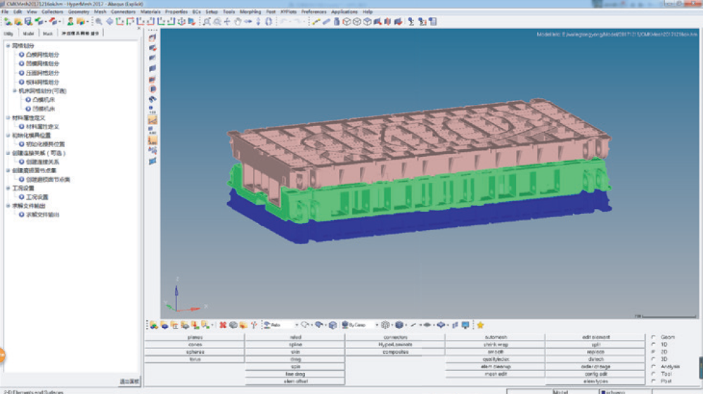Screen dimensions: 703x394
Task: Click the pan hand tool in toolbar
Action: click(238, 22)
